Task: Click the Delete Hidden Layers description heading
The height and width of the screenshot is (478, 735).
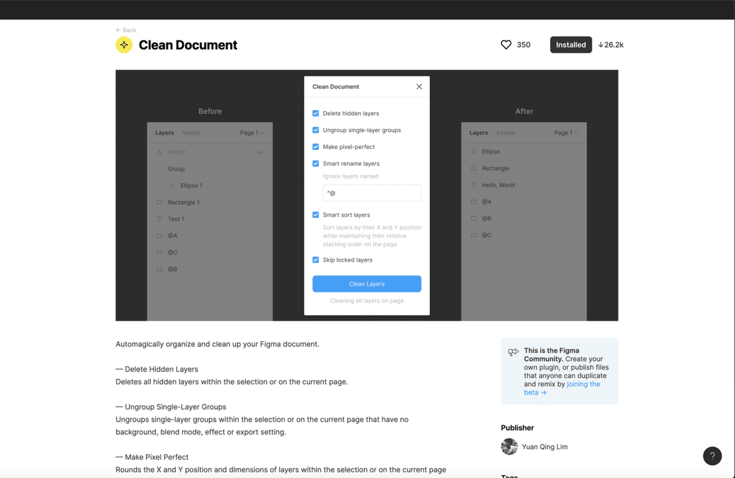Action: pos(157,369)
